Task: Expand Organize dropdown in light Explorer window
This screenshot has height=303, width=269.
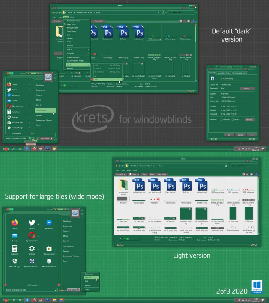Action: (x=121, y=174)
